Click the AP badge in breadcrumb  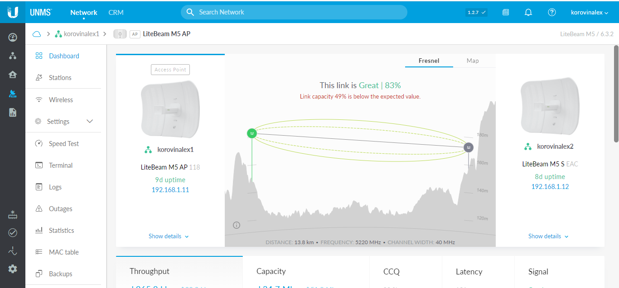click(x=135, y=34)
